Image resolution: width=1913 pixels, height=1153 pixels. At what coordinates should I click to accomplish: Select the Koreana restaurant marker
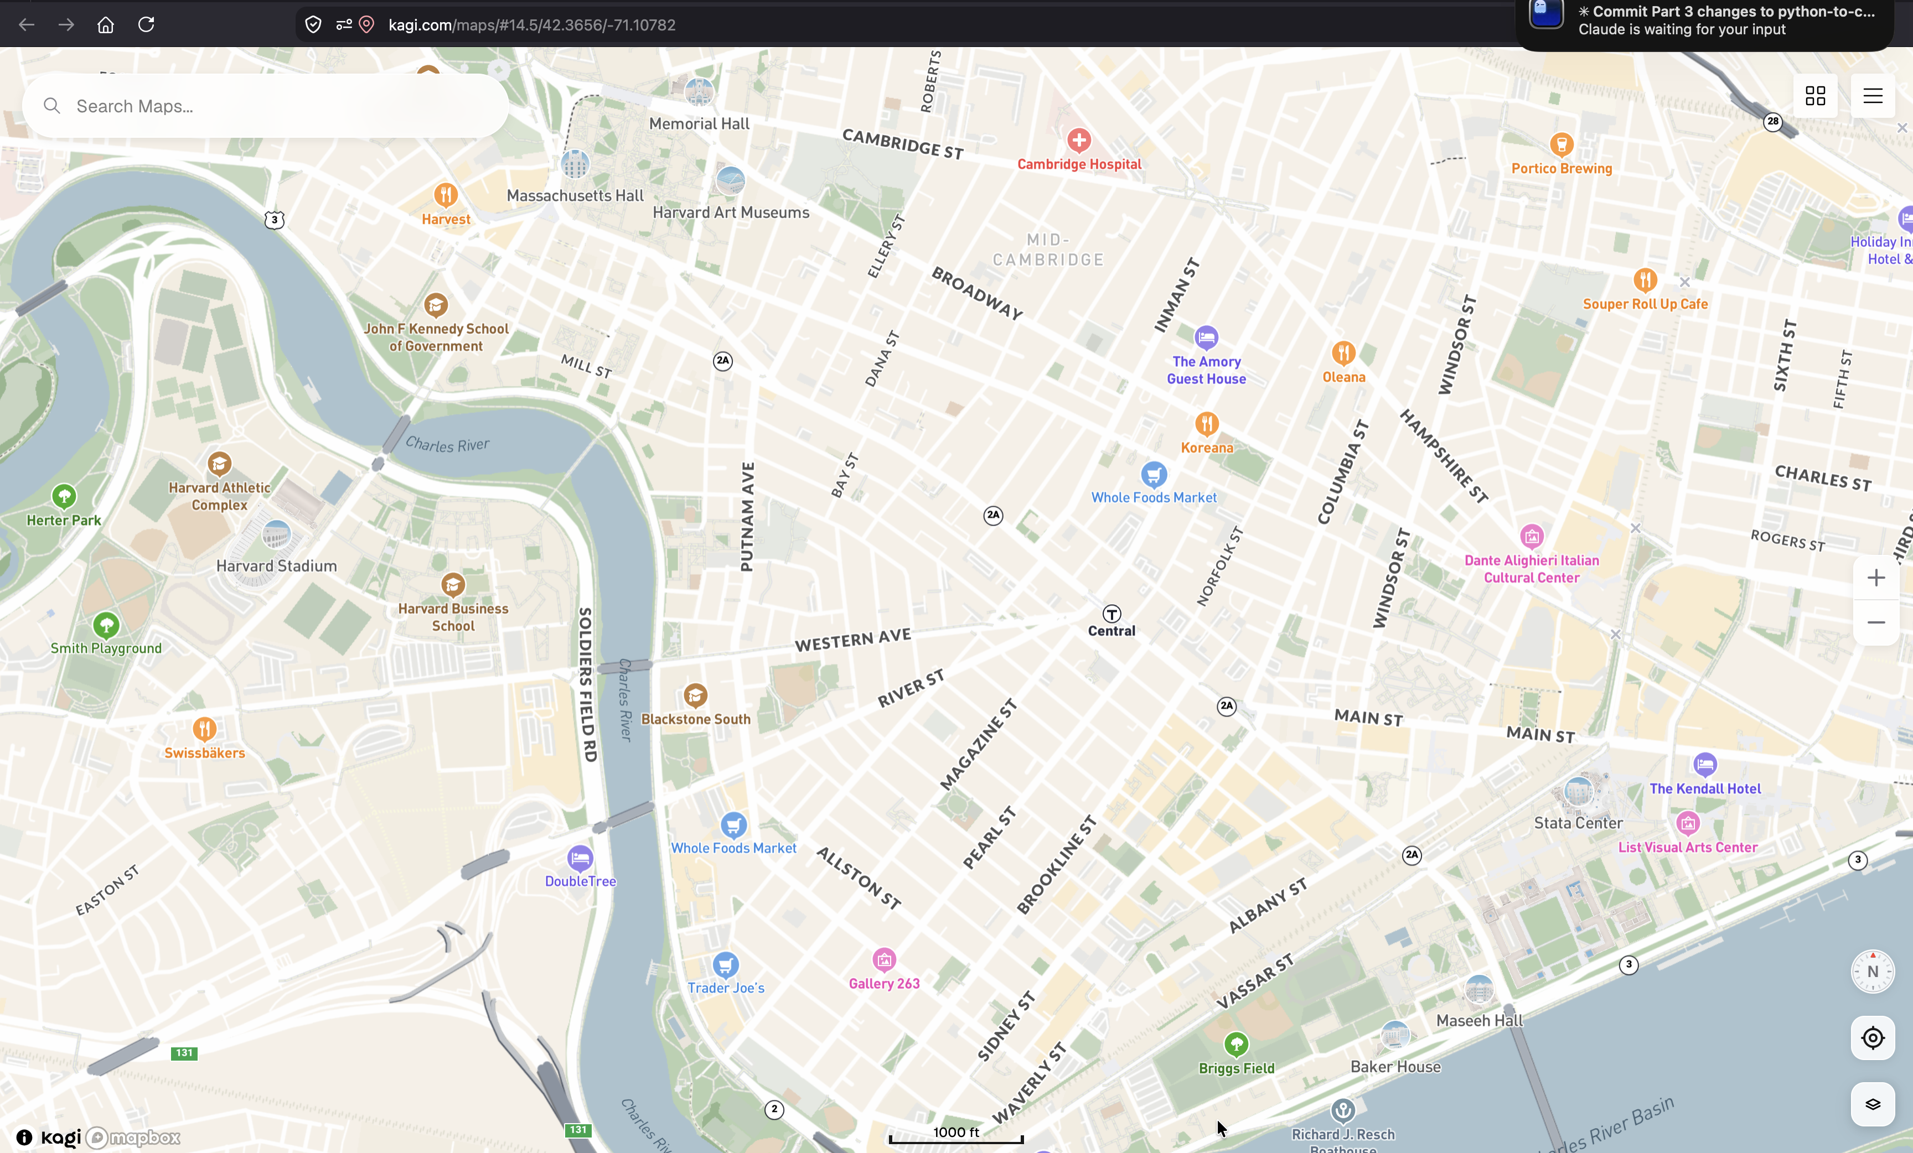click(1207, 424)
